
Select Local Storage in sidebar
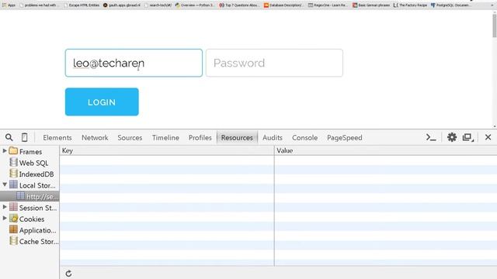pos(33,185)
